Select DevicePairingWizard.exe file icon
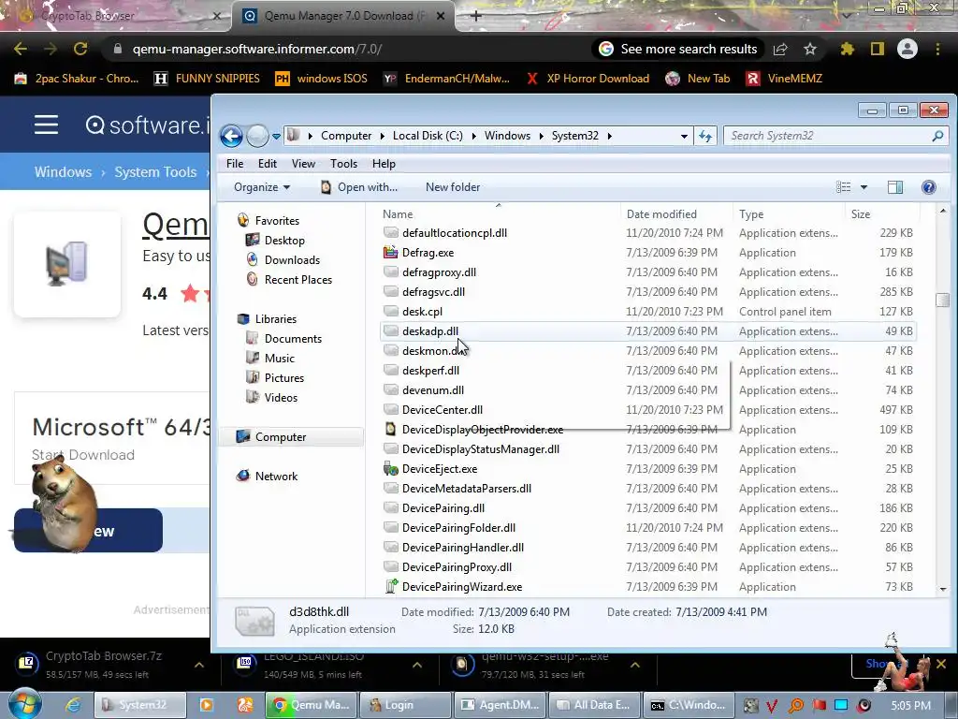 (390, 587)
